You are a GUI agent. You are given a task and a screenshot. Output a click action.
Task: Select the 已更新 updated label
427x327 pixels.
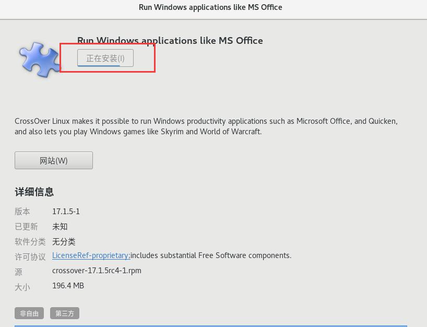coord(27,227)
